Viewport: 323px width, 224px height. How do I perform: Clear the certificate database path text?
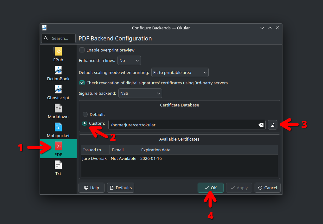261,125
